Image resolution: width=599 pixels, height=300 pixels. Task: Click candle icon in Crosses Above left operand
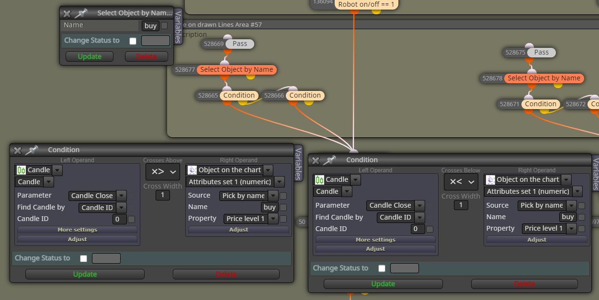pos(21,170)
